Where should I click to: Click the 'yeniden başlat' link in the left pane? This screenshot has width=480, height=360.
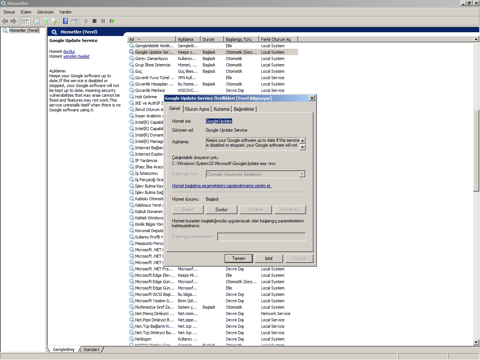pyautogui.click(x=76, y=56)
